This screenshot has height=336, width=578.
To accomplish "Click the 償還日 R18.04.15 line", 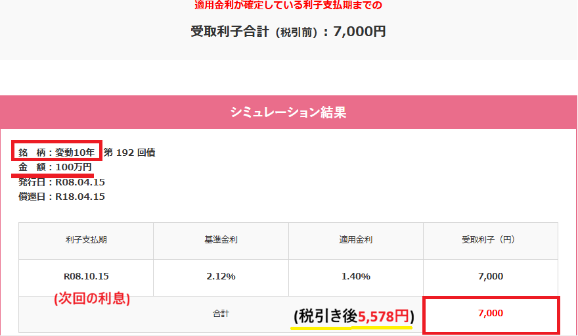I will 62,197.
